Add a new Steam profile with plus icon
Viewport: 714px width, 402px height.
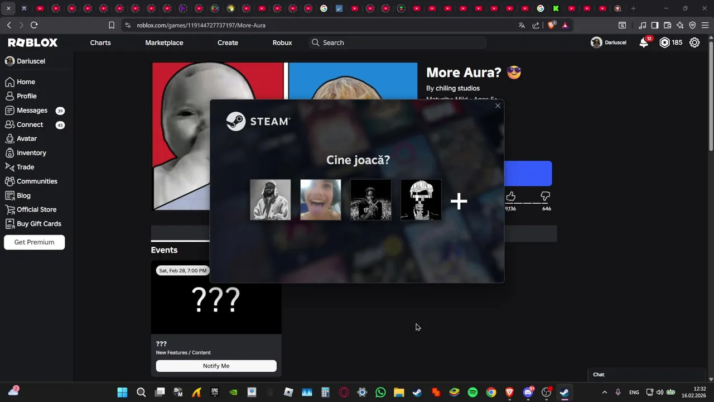pyautogui.click(x=459, y=201)
